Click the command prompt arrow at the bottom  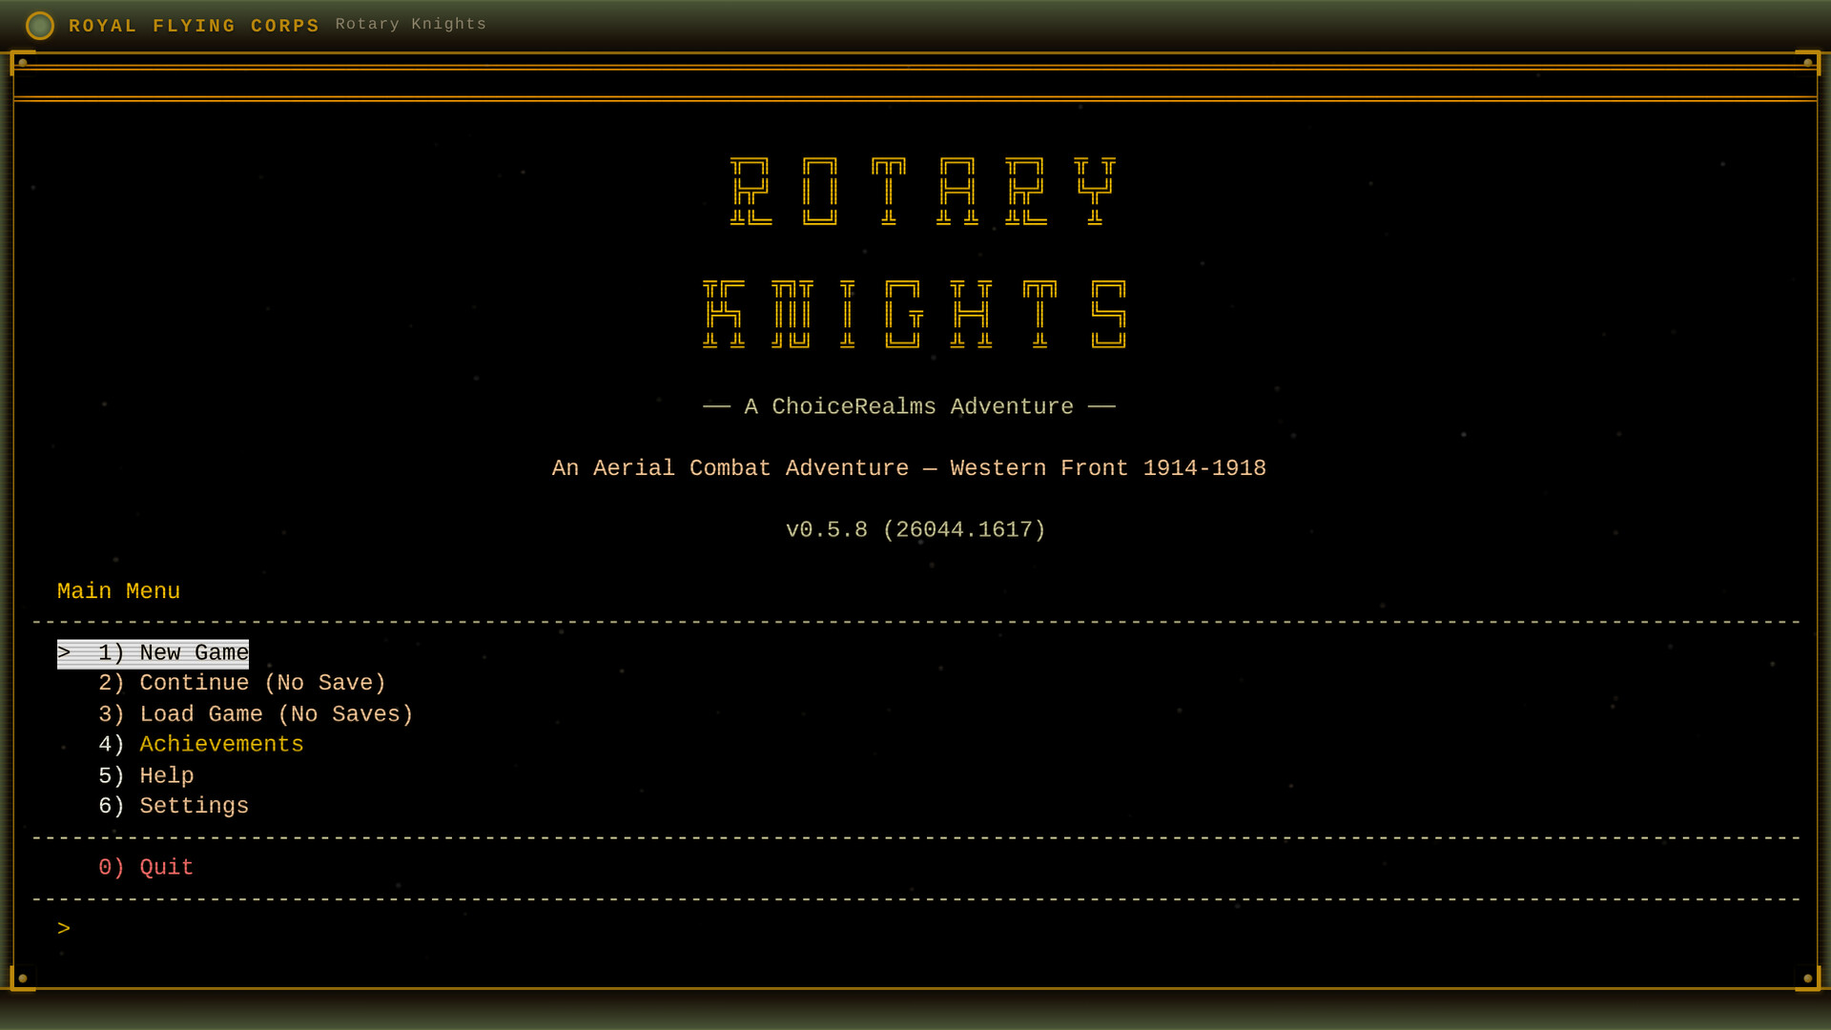64,928
